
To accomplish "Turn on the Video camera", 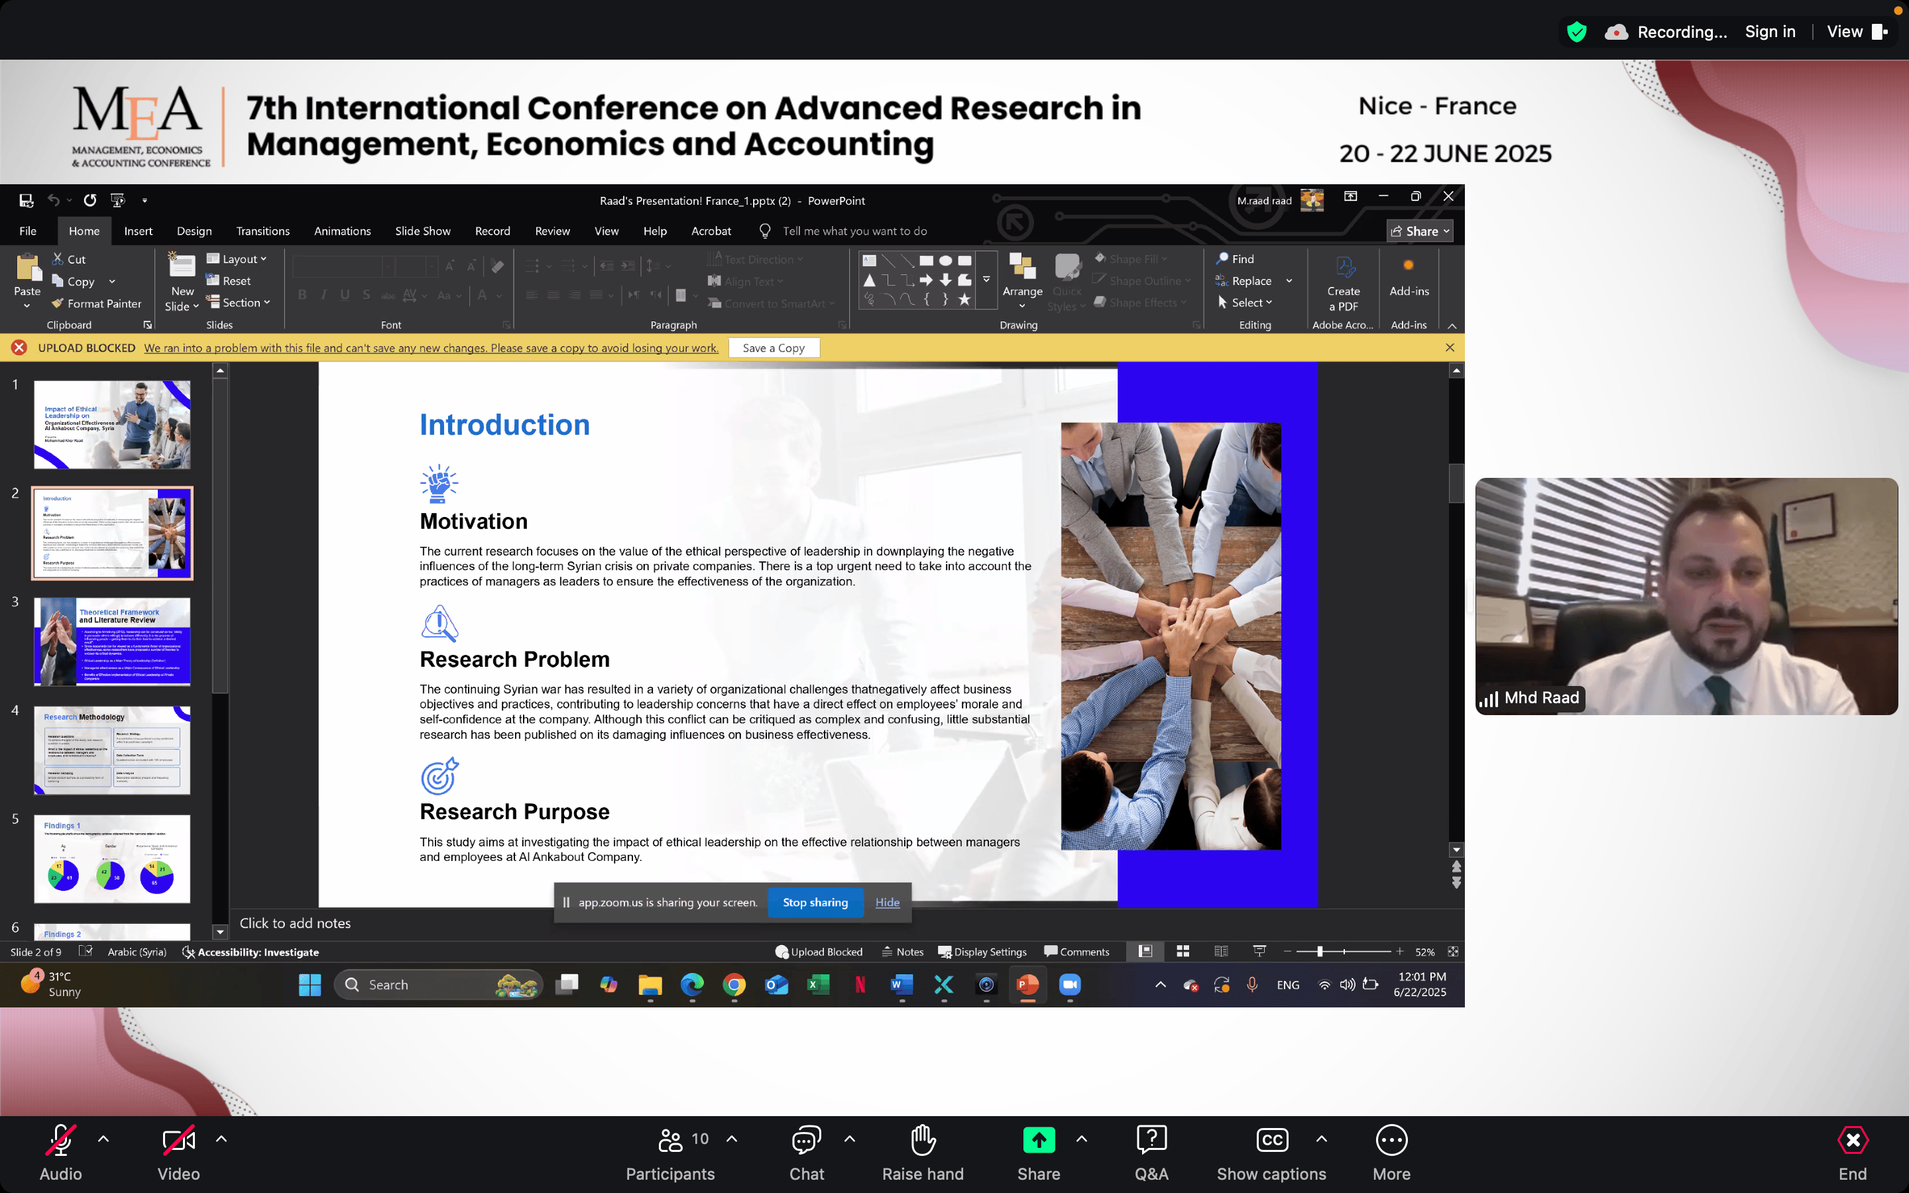I will click(x=178, y=1140).
